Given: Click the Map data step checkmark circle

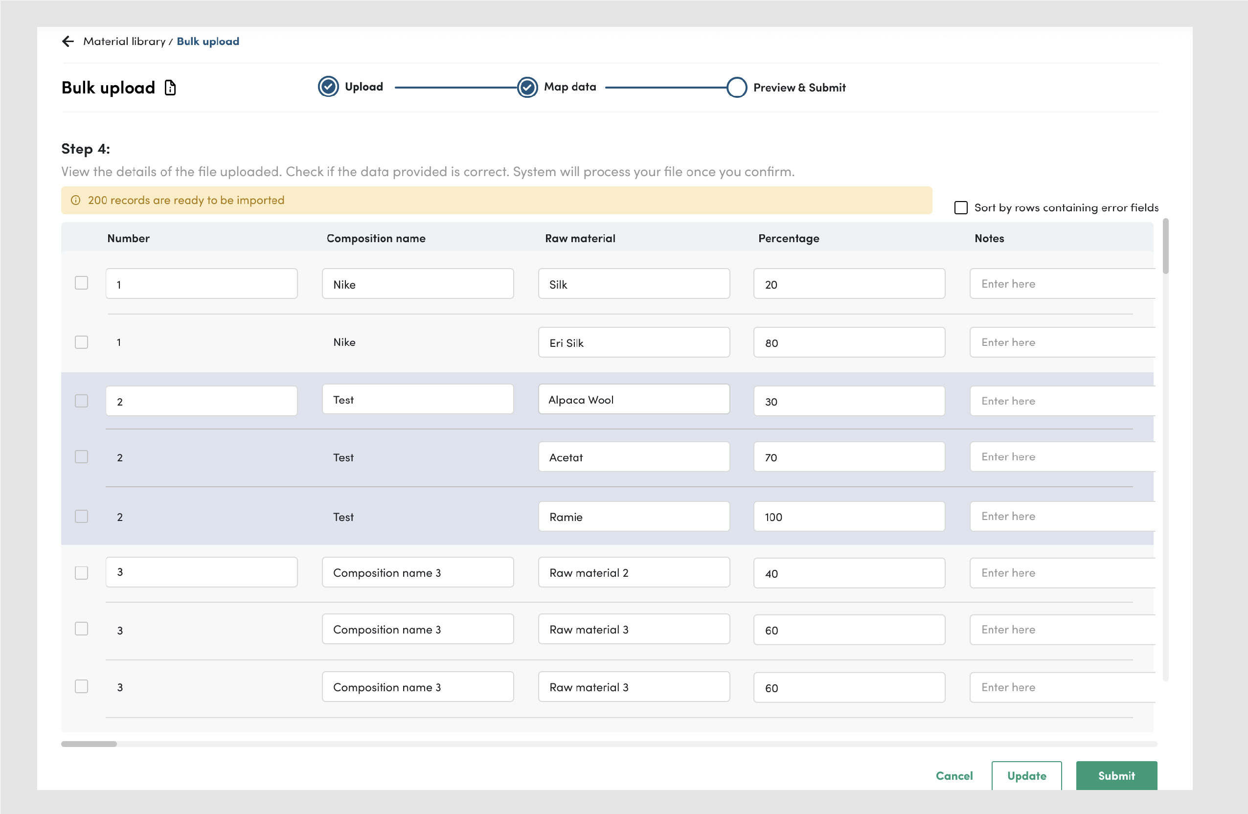Looking at the screenshot, I should [x=527, y=88].
